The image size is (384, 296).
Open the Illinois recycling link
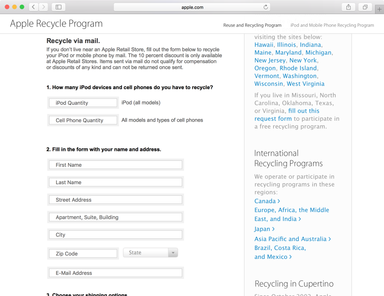pos(287,45)
